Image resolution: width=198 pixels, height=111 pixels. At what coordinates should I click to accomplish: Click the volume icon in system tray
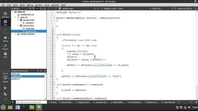pos(189,107)
